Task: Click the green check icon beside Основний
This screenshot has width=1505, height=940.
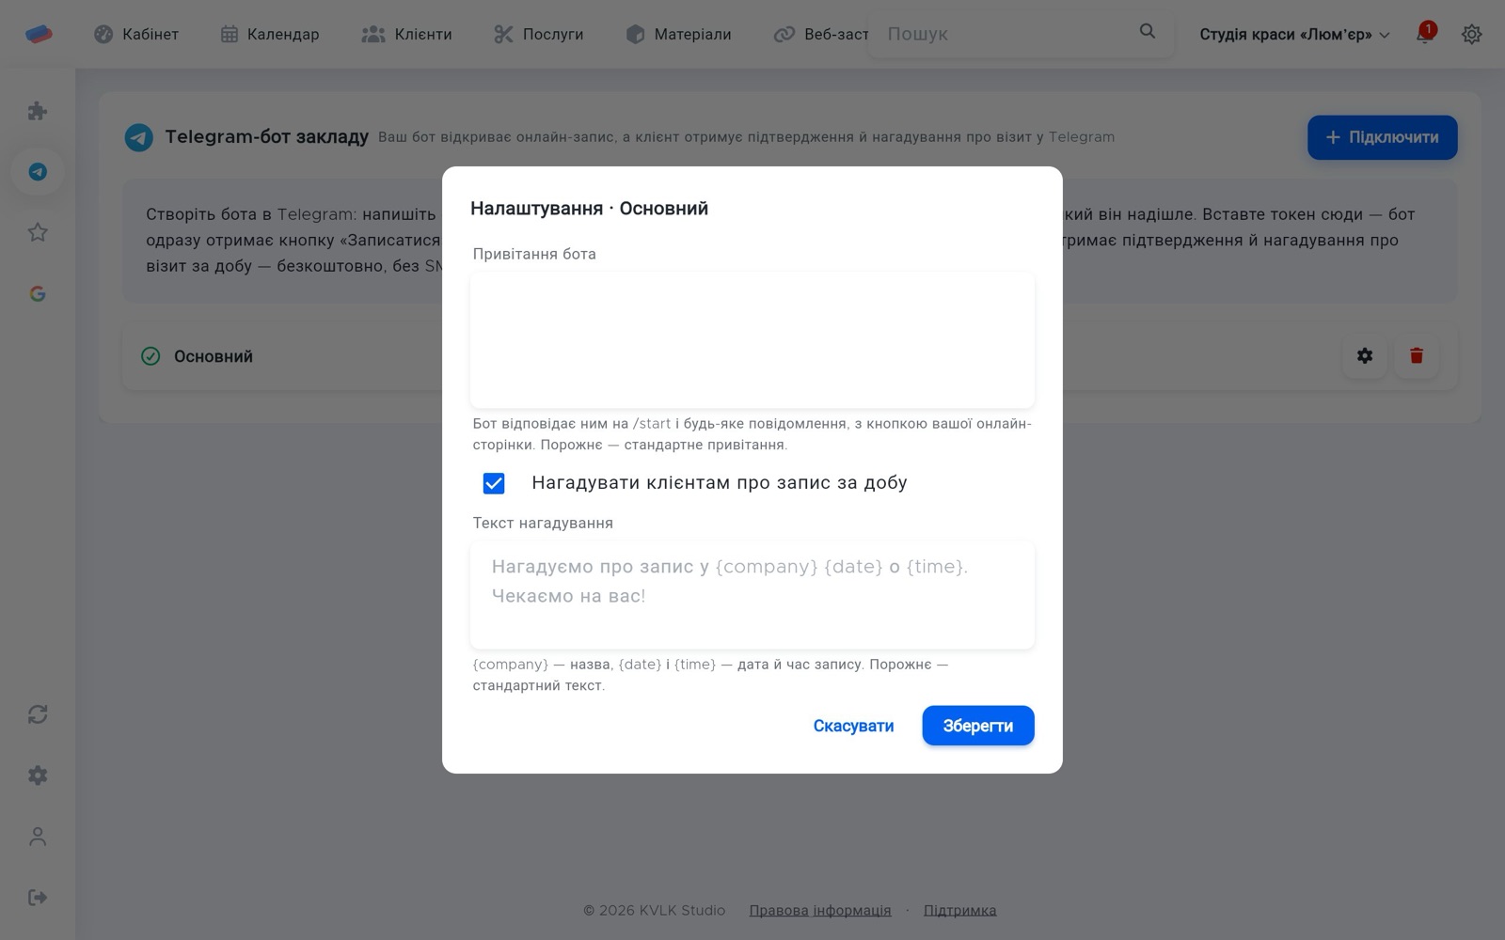Action: (x=150, y=356)
